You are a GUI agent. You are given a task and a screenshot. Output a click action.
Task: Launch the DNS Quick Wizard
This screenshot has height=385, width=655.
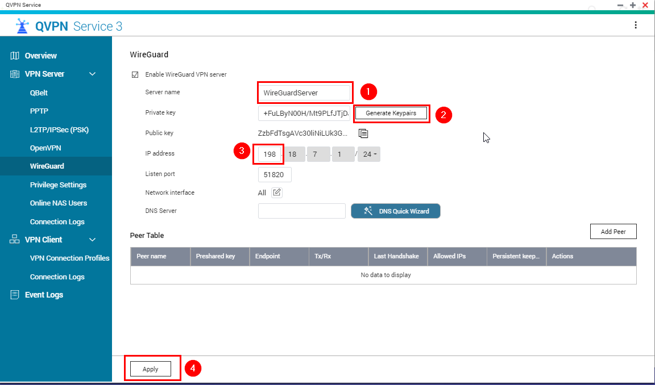[x=396, y=211]
